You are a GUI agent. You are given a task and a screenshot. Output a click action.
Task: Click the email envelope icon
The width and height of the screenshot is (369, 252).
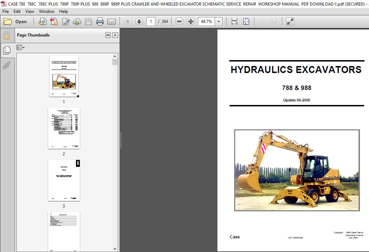(112, 22)
